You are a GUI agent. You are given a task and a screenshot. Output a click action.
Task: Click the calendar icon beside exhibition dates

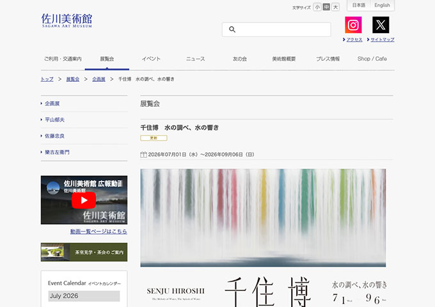coord(143,155)
